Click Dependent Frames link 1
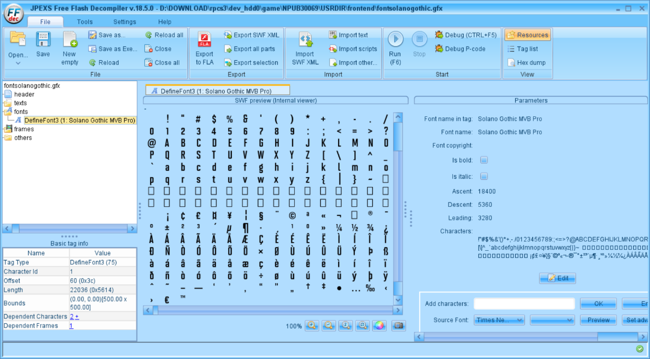Image resolution: width=650 pixels, height=359 pixels. 71,325
